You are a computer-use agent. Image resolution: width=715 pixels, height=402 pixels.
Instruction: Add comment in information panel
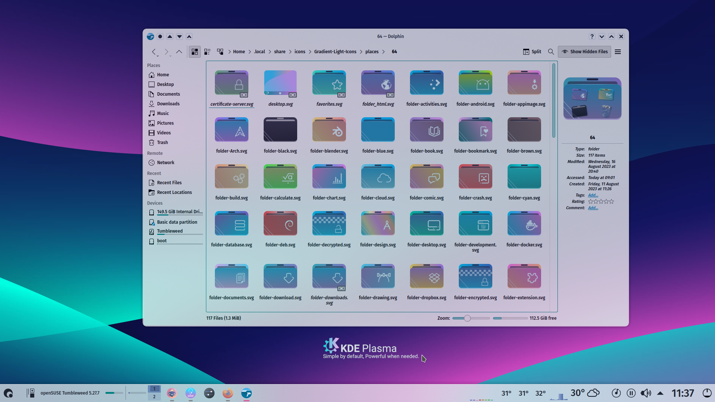point(593,208)
